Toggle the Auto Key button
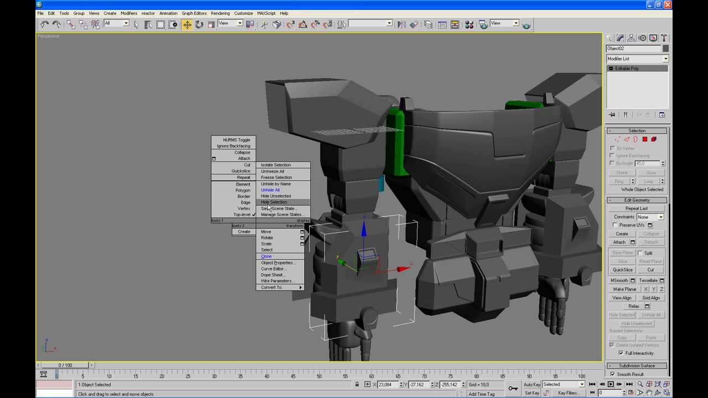This screenshot has height=398, width=708. tap(532, 385)
